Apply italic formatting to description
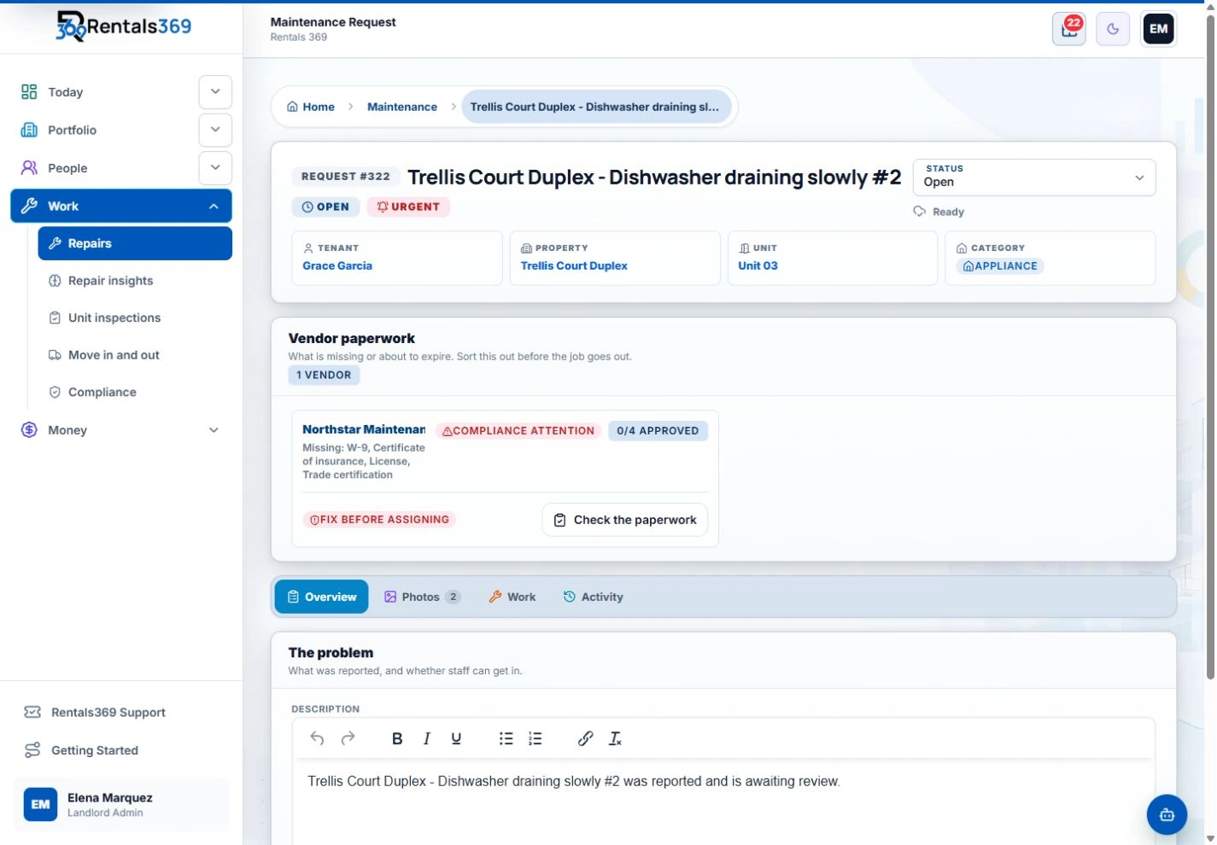 [x=426, y=738]
